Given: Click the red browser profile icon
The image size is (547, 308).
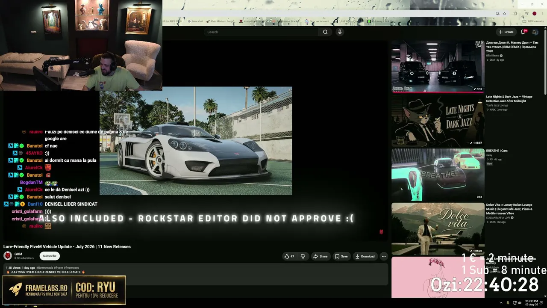Looking at the screenshot, I should point(534,14).
